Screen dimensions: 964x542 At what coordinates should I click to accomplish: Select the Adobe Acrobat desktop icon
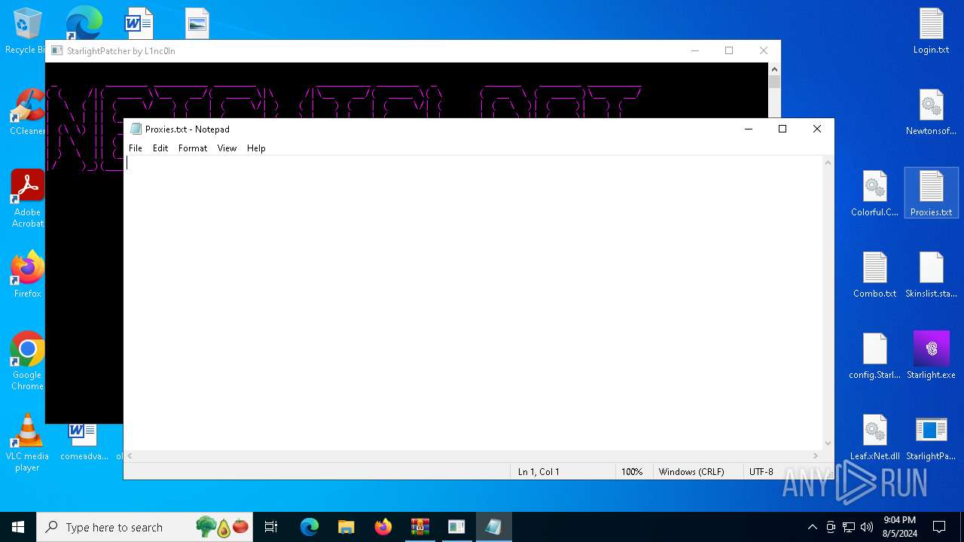click(x=27, y=199)
